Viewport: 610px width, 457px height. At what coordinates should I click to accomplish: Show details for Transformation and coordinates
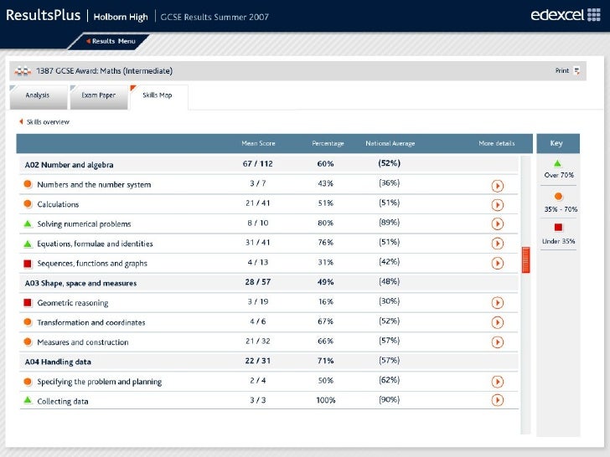click(497, 322)
